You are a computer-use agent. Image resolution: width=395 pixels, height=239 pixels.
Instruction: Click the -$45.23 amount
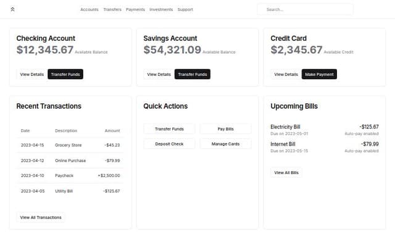[x=112, y=145]
